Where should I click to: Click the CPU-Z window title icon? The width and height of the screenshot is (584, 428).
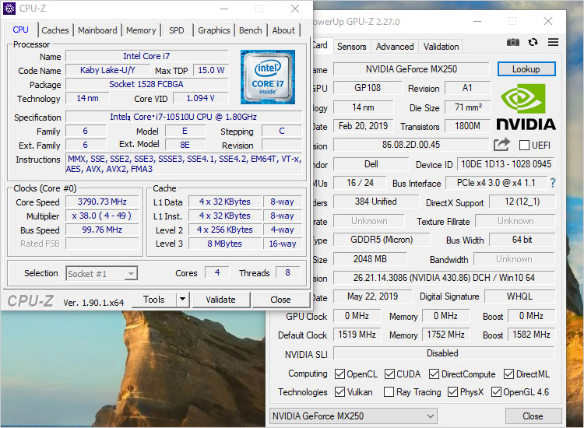click(x=9, y=9)
